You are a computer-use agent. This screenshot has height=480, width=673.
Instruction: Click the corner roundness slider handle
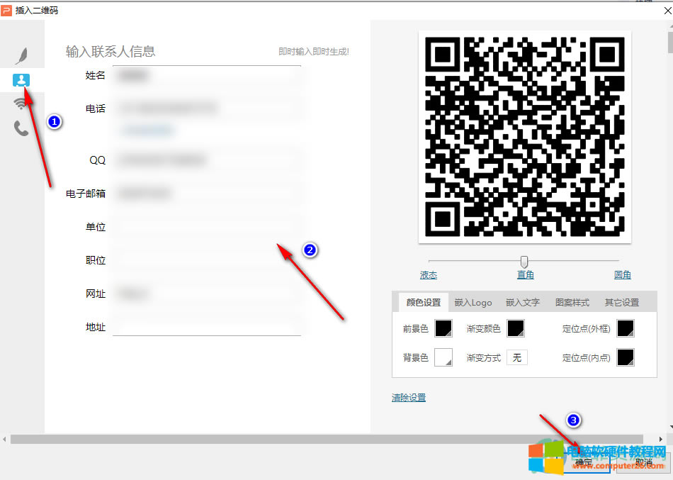524,261
